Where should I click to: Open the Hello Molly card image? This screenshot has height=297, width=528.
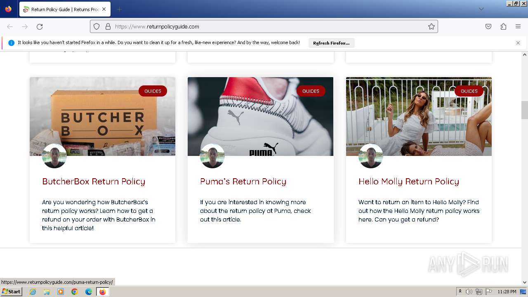[x=419, y=116]
